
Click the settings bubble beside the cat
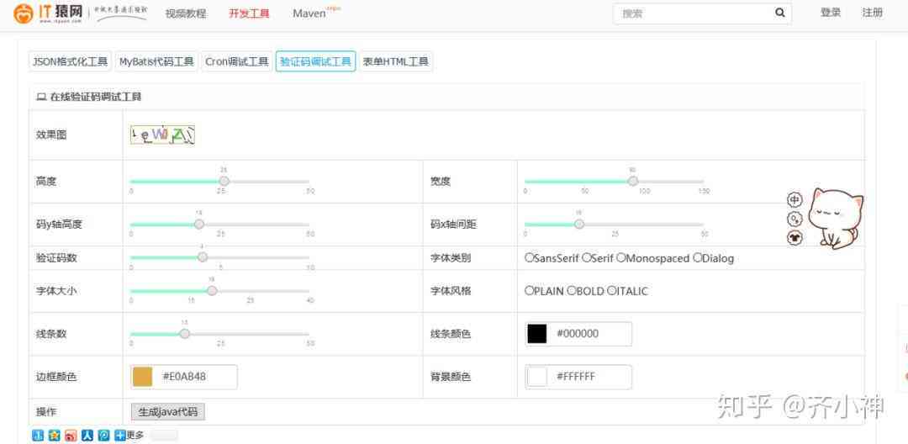pyautogui.click(x=794, y=219)
